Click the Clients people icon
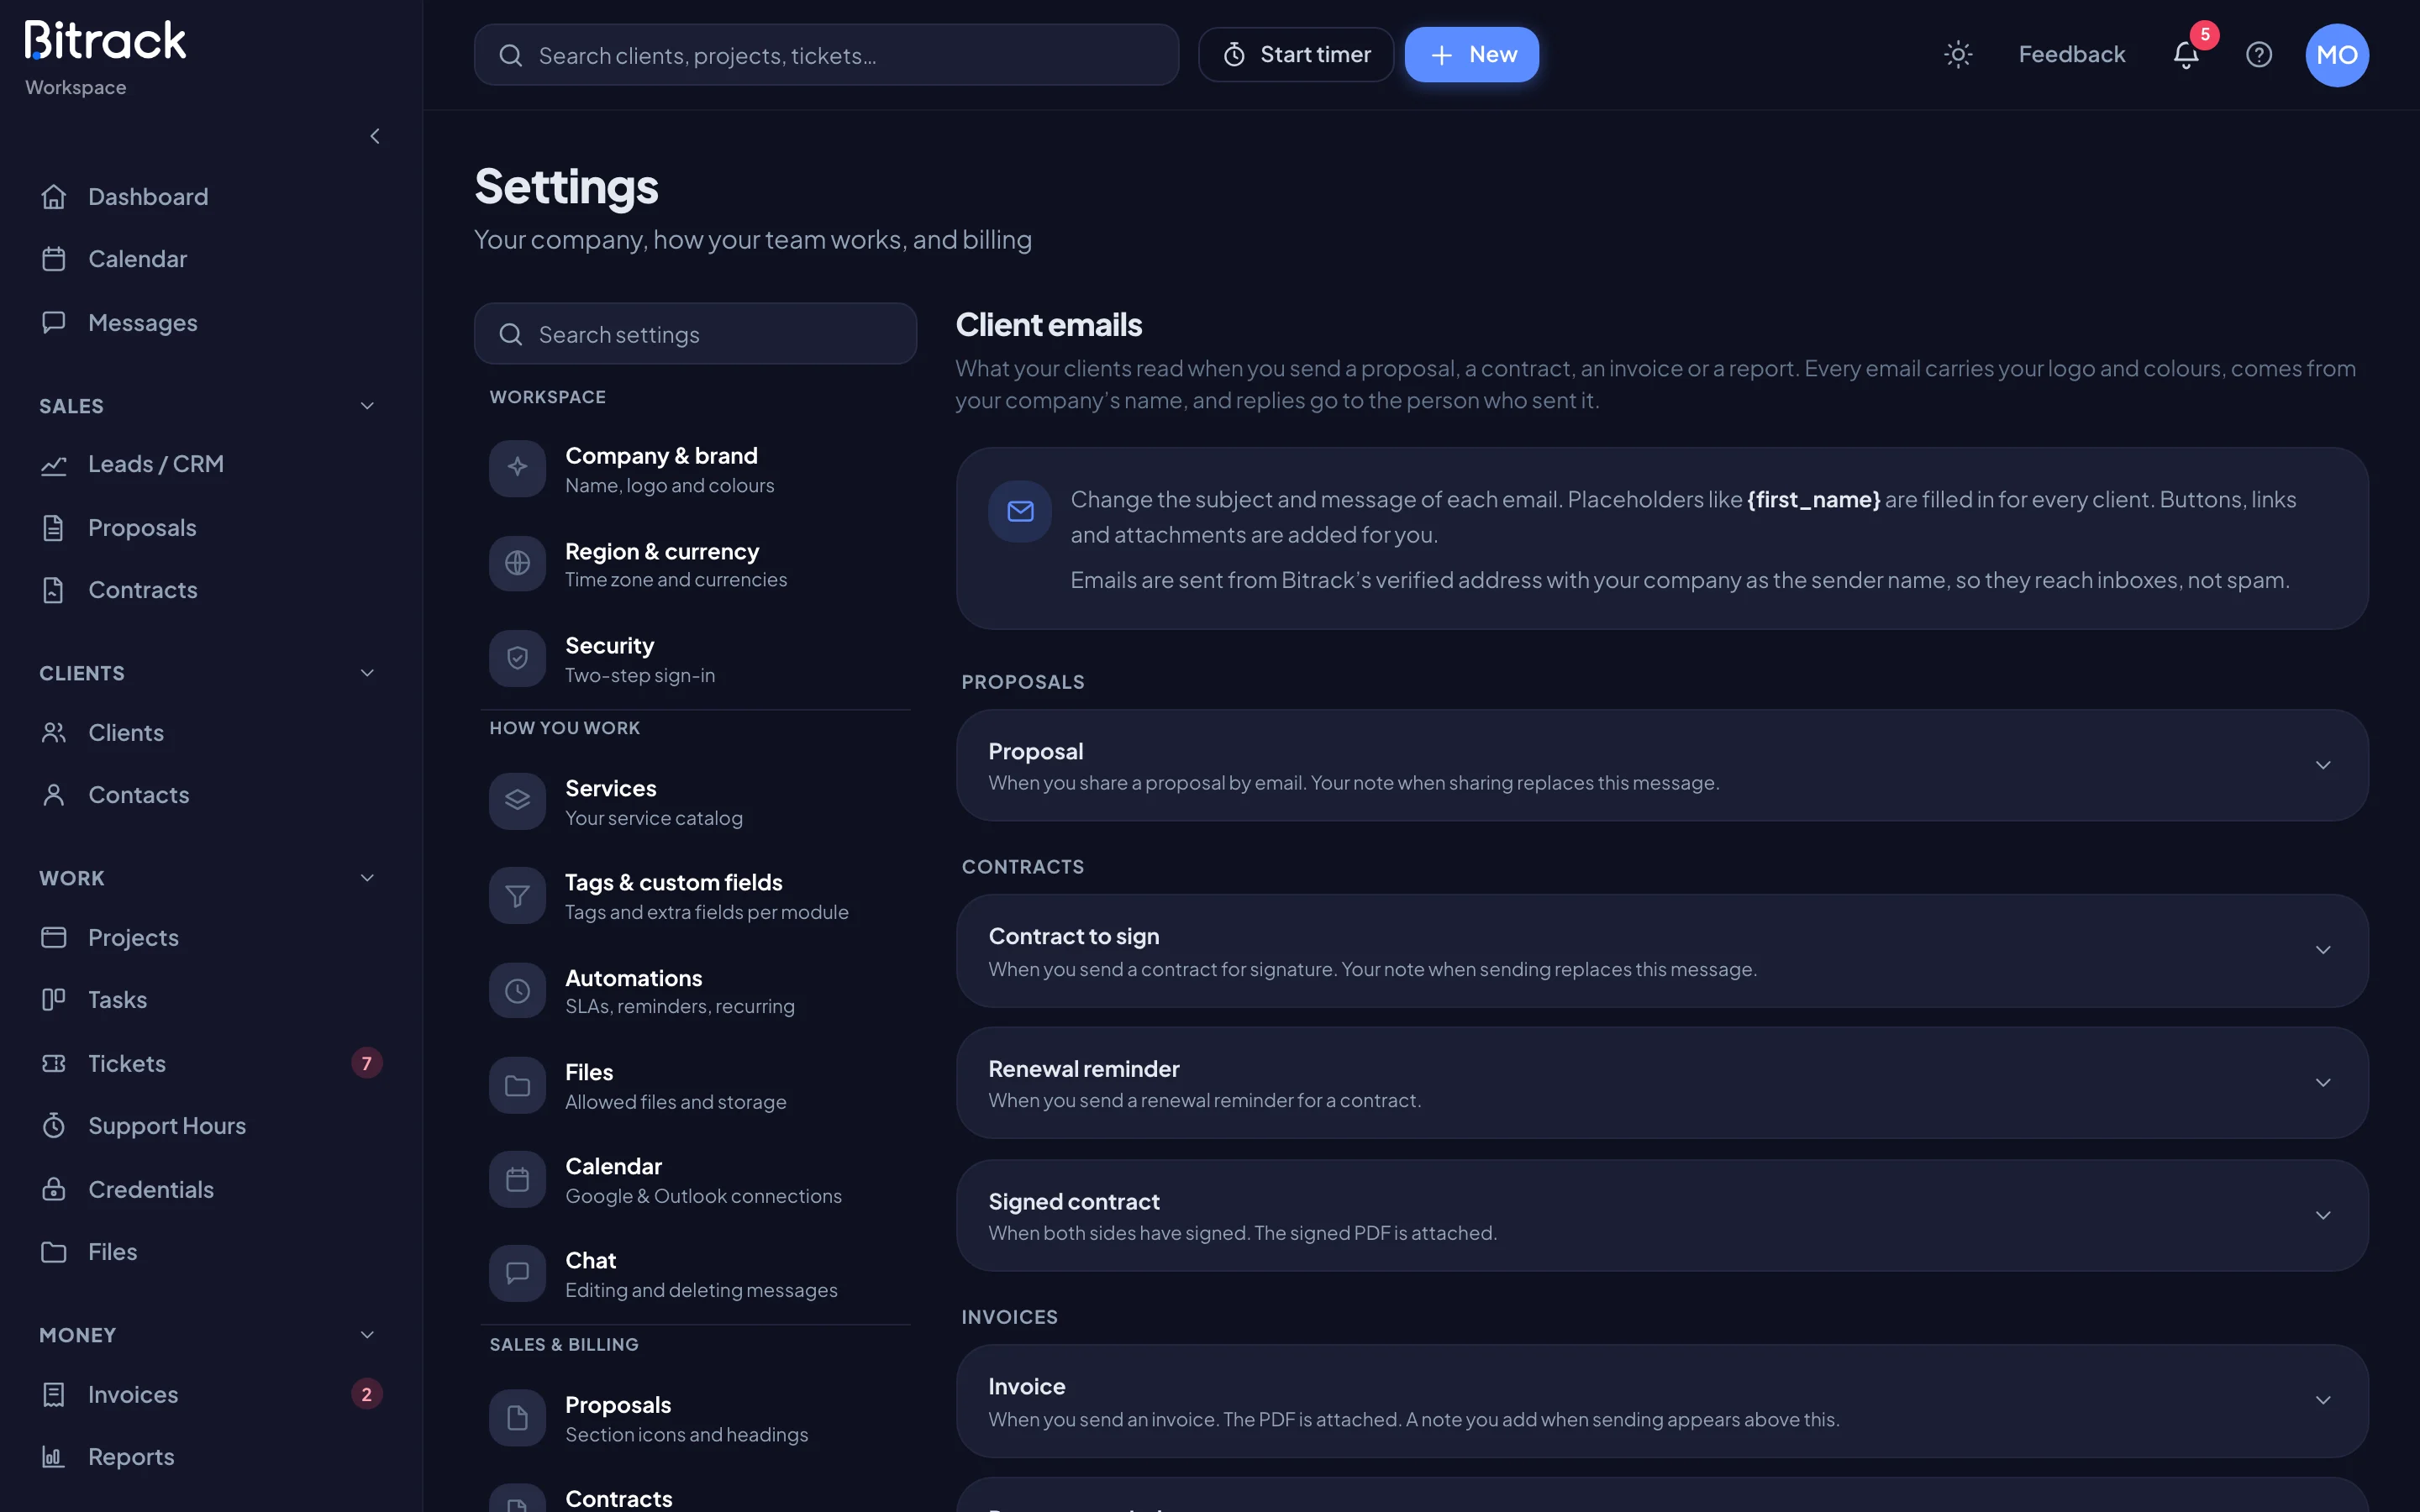This screenshot has height=1512, width=2420. pos(54,733)
